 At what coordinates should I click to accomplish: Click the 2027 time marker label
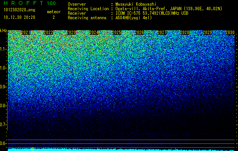pos(162,32)
